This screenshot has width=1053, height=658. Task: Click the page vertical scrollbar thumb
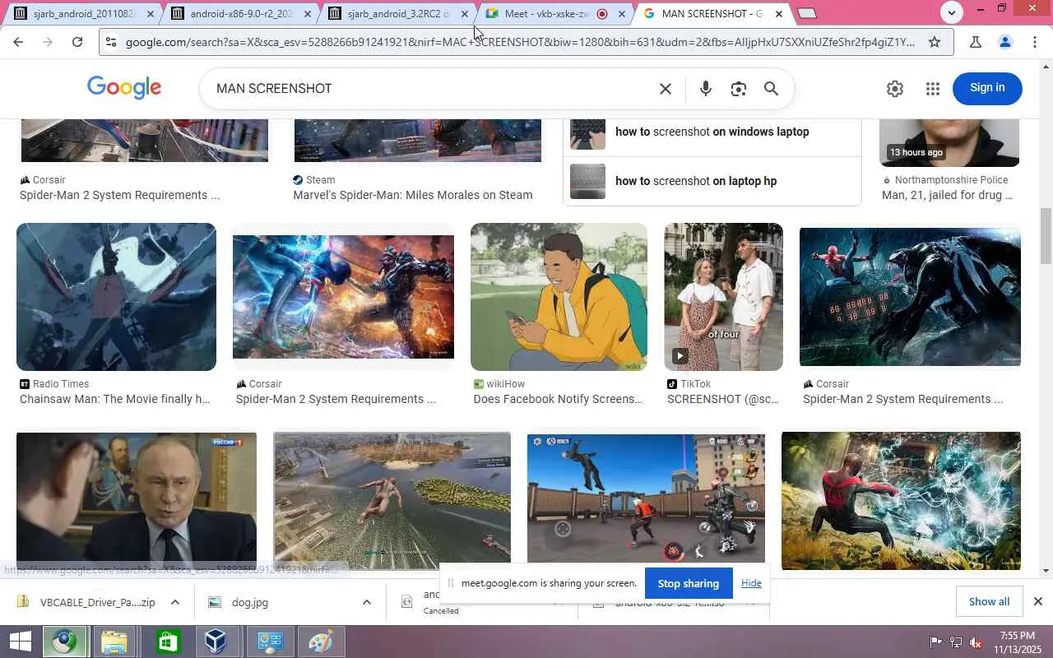[1046, 236]
